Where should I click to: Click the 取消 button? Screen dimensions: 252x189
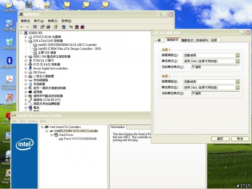click(x=240, y=139)
